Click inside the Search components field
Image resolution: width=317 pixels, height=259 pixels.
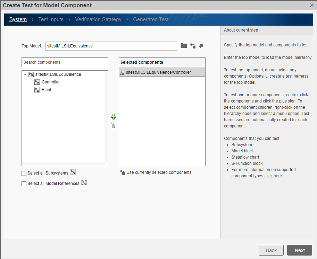tap(65, 62)
